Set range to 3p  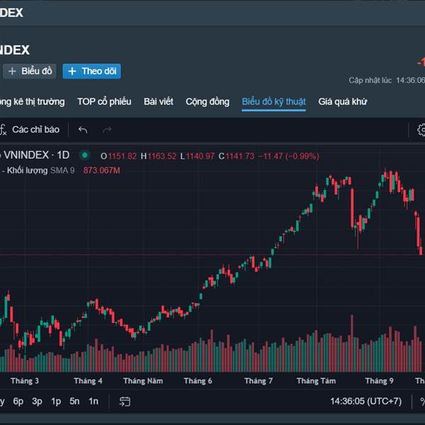tap(37, 402)
